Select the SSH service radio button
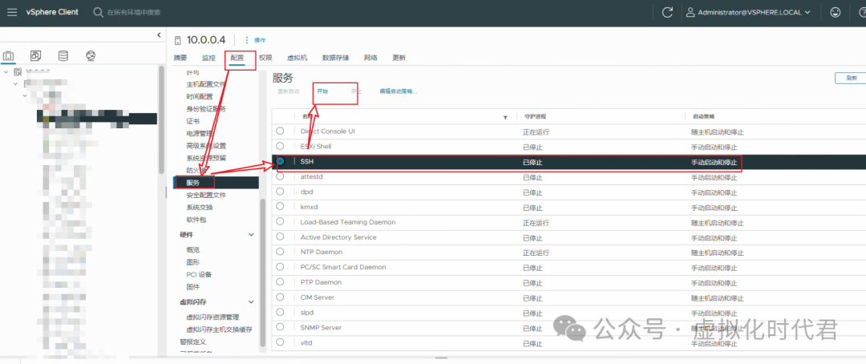 [281, 161]
